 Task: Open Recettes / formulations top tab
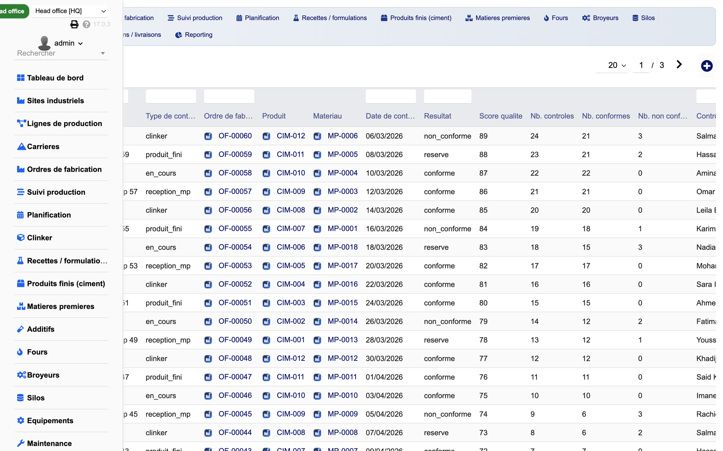pos(330,18)
